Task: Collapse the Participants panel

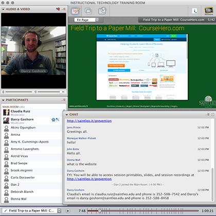Action: [x=3, y=100]
